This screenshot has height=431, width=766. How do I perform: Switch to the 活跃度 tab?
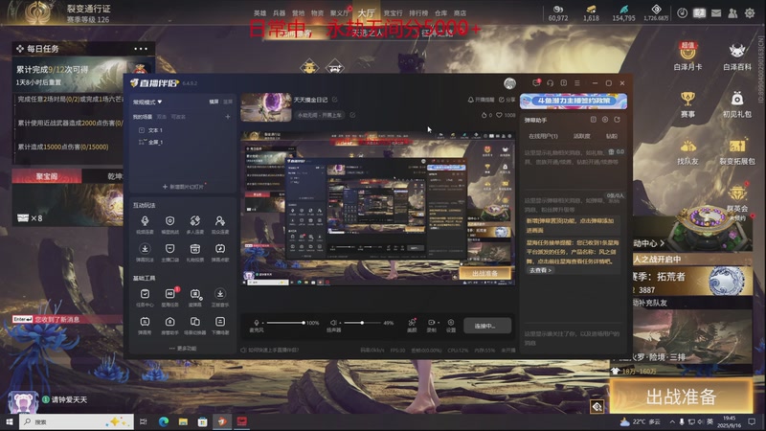(x=581, y=136)
